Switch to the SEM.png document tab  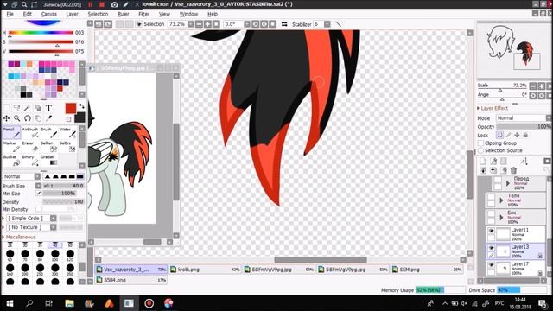click(x=427, y=270)
